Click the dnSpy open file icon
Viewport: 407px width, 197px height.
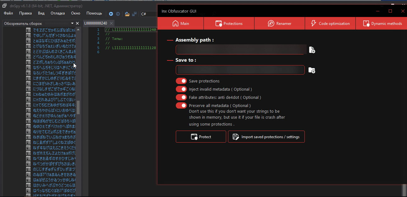click(127, 14)
